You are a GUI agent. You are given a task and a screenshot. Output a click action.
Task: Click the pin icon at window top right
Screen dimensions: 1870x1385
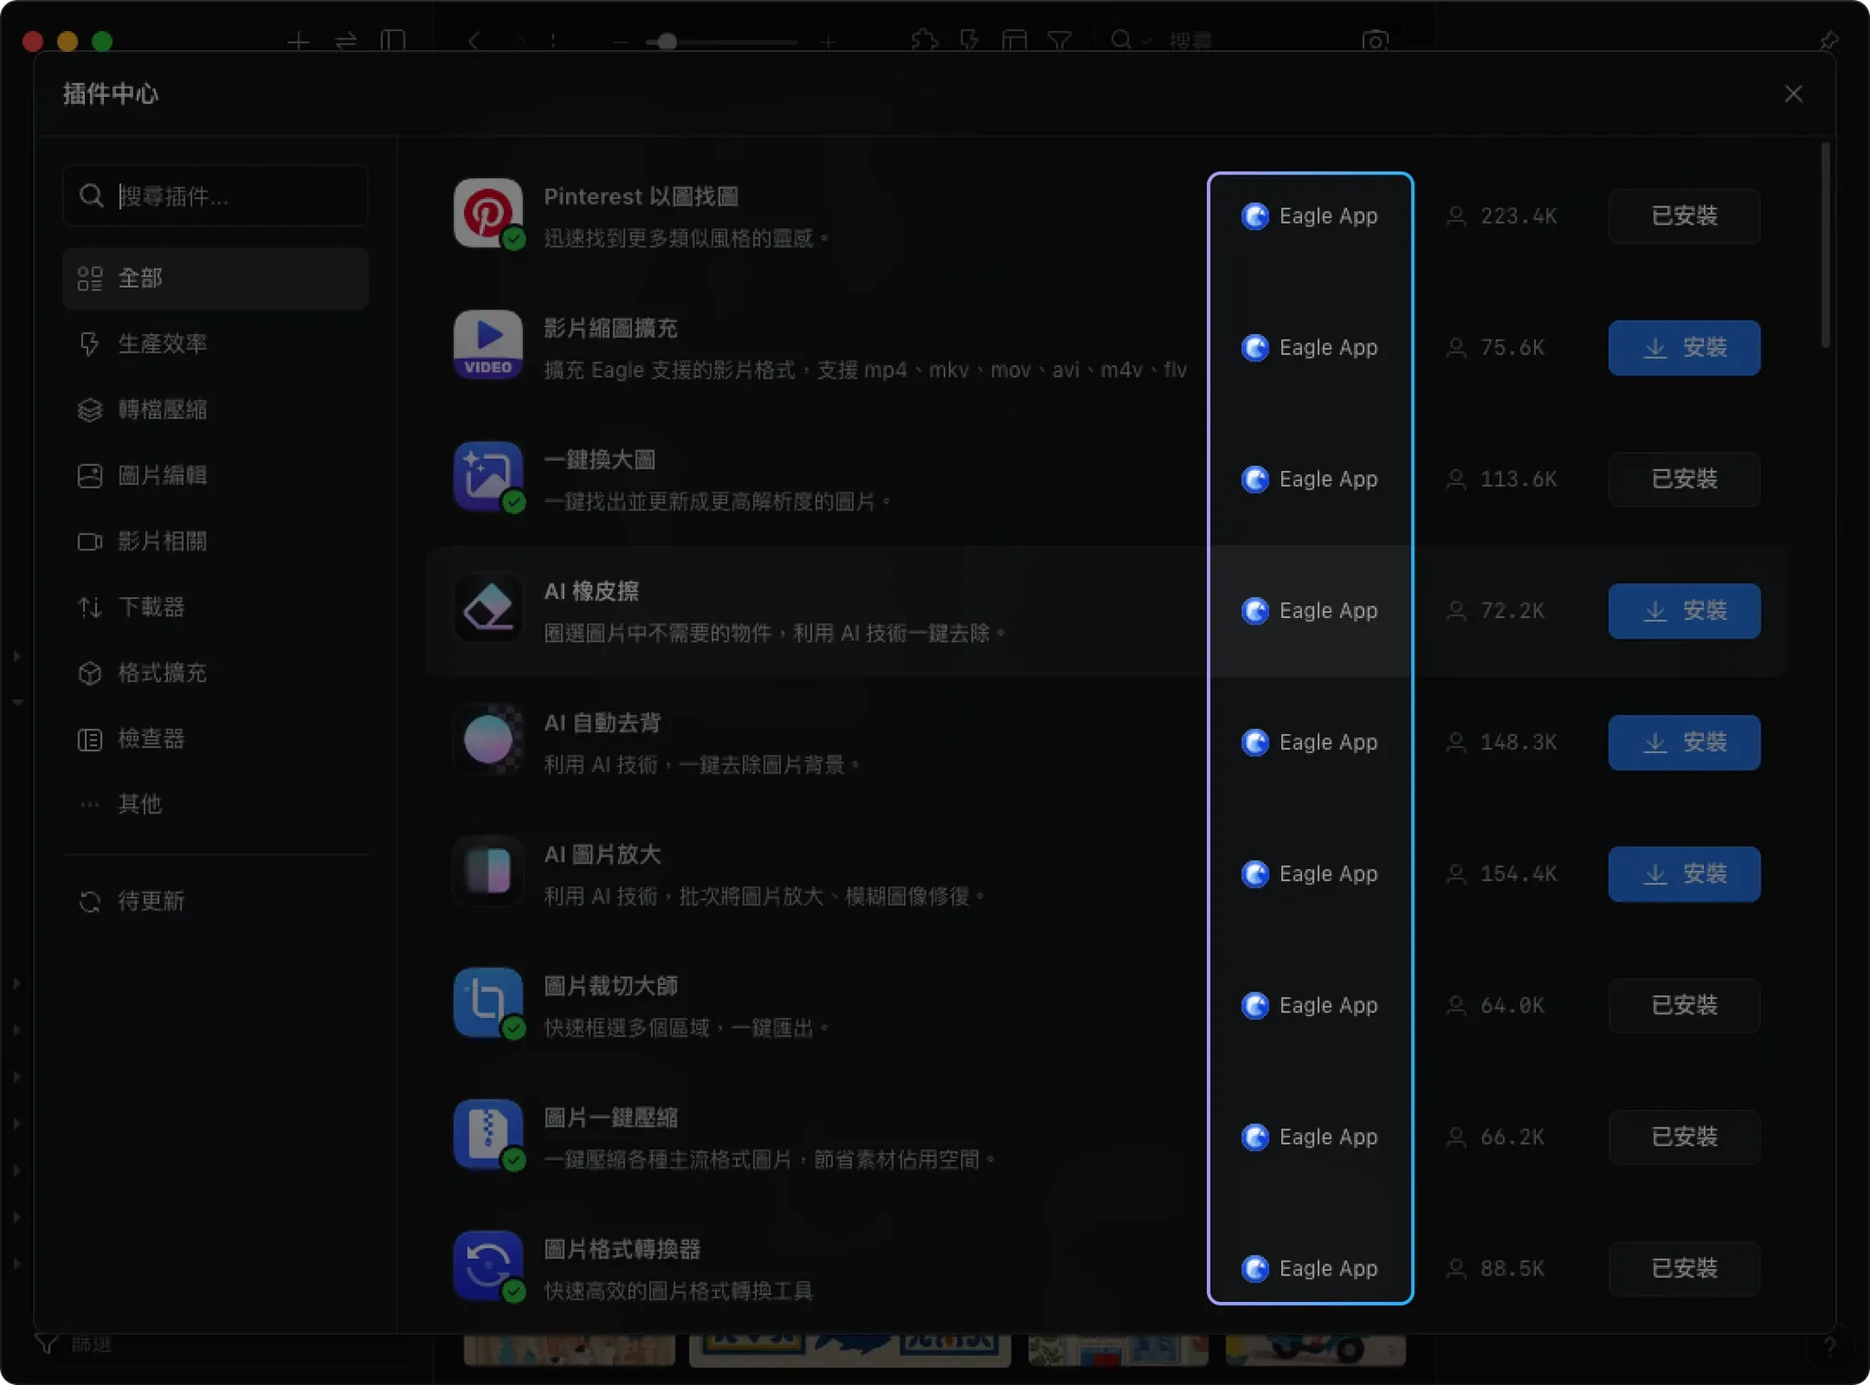[x=1828, y=41]
